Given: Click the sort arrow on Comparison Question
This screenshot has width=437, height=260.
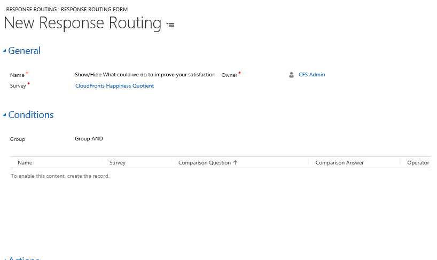Looking at the screenshot, I should pos(236,162).
